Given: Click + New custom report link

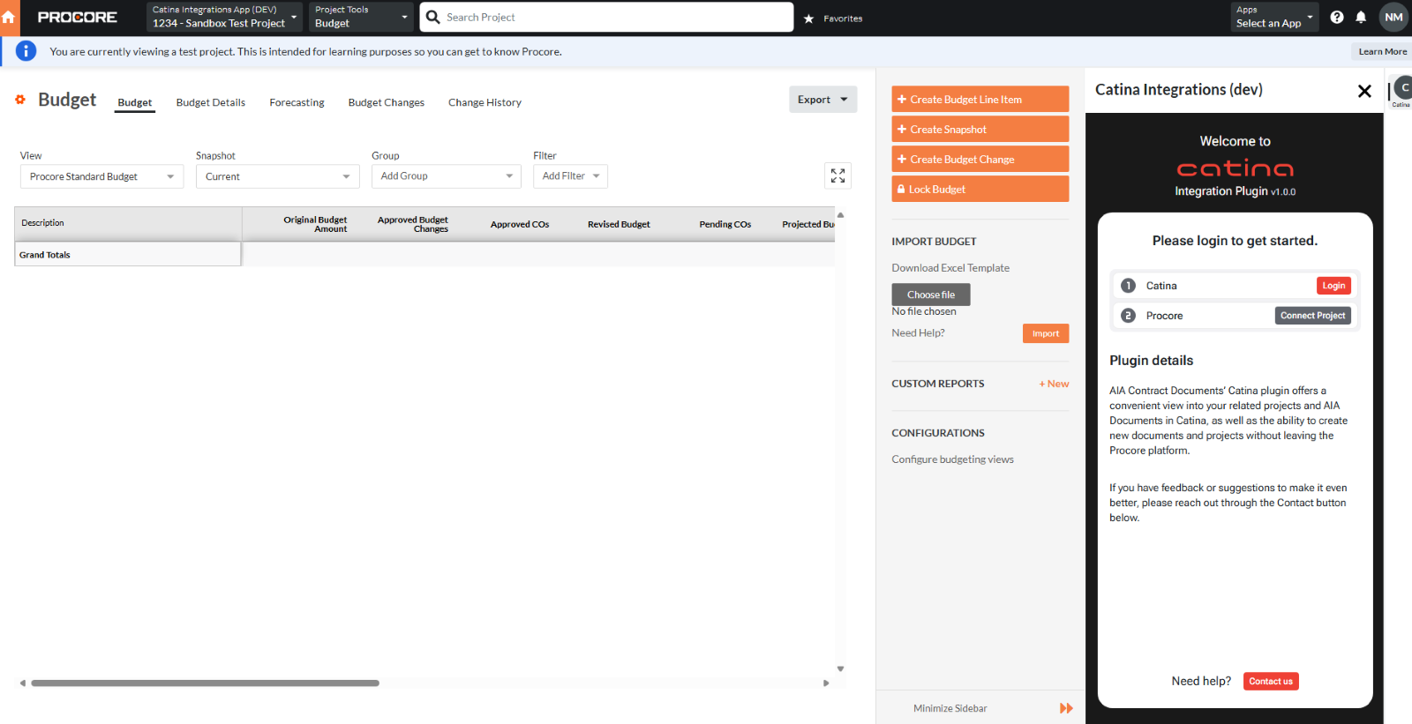Looking at the screenshot, I should pyautogui.click(x=1054, y=384).
